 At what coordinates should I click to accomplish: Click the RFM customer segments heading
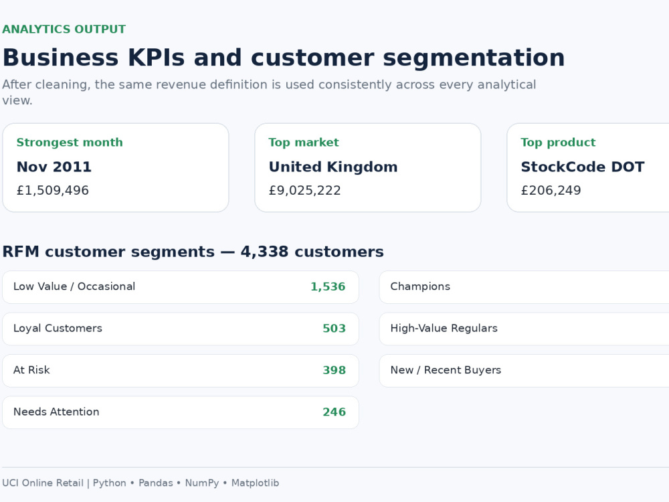coord(193,252)
